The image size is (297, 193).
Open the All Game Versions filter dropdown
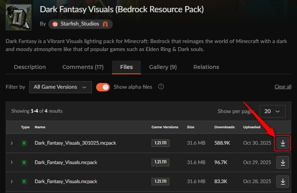60,87
